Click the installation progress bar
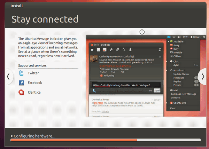 coord(105,140)
